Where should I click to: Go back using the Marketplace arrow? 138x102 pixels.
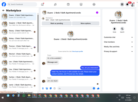point(3,10)
